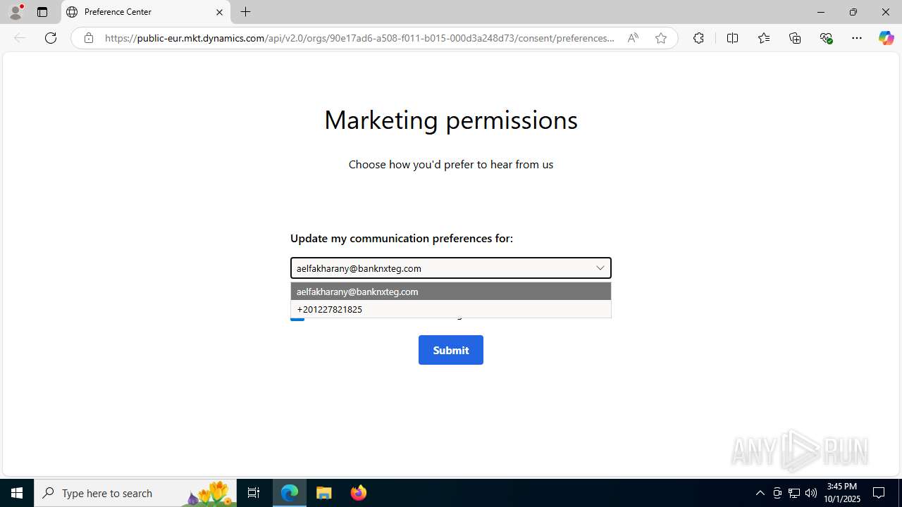
Task: Open the Read aloud icon in address bar
Action: coord(633,38)
